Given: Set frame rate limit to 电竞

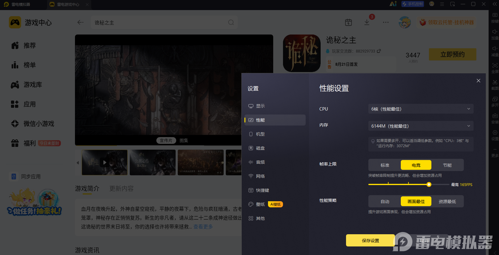Looking at the screenshot, I should [416, 165].
